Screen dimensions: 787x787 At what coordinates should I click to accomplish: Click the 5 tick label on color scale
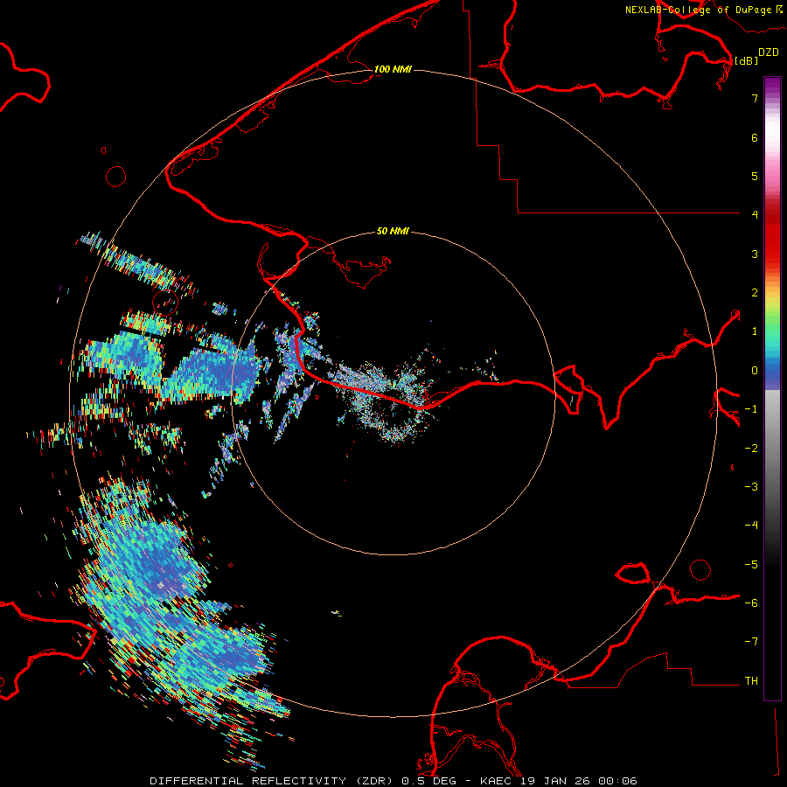point(755,176)
